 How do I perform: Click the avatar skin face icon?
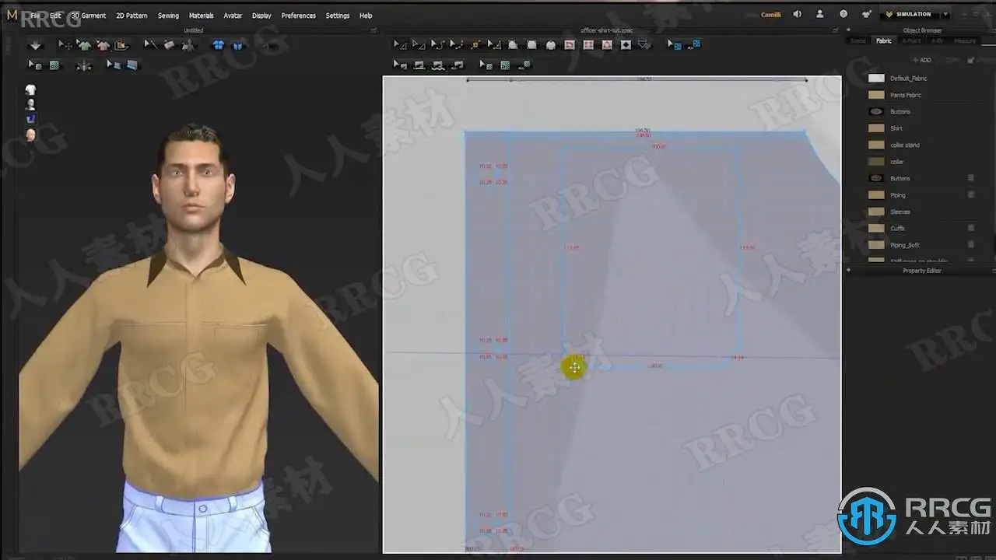coord(30,135)
